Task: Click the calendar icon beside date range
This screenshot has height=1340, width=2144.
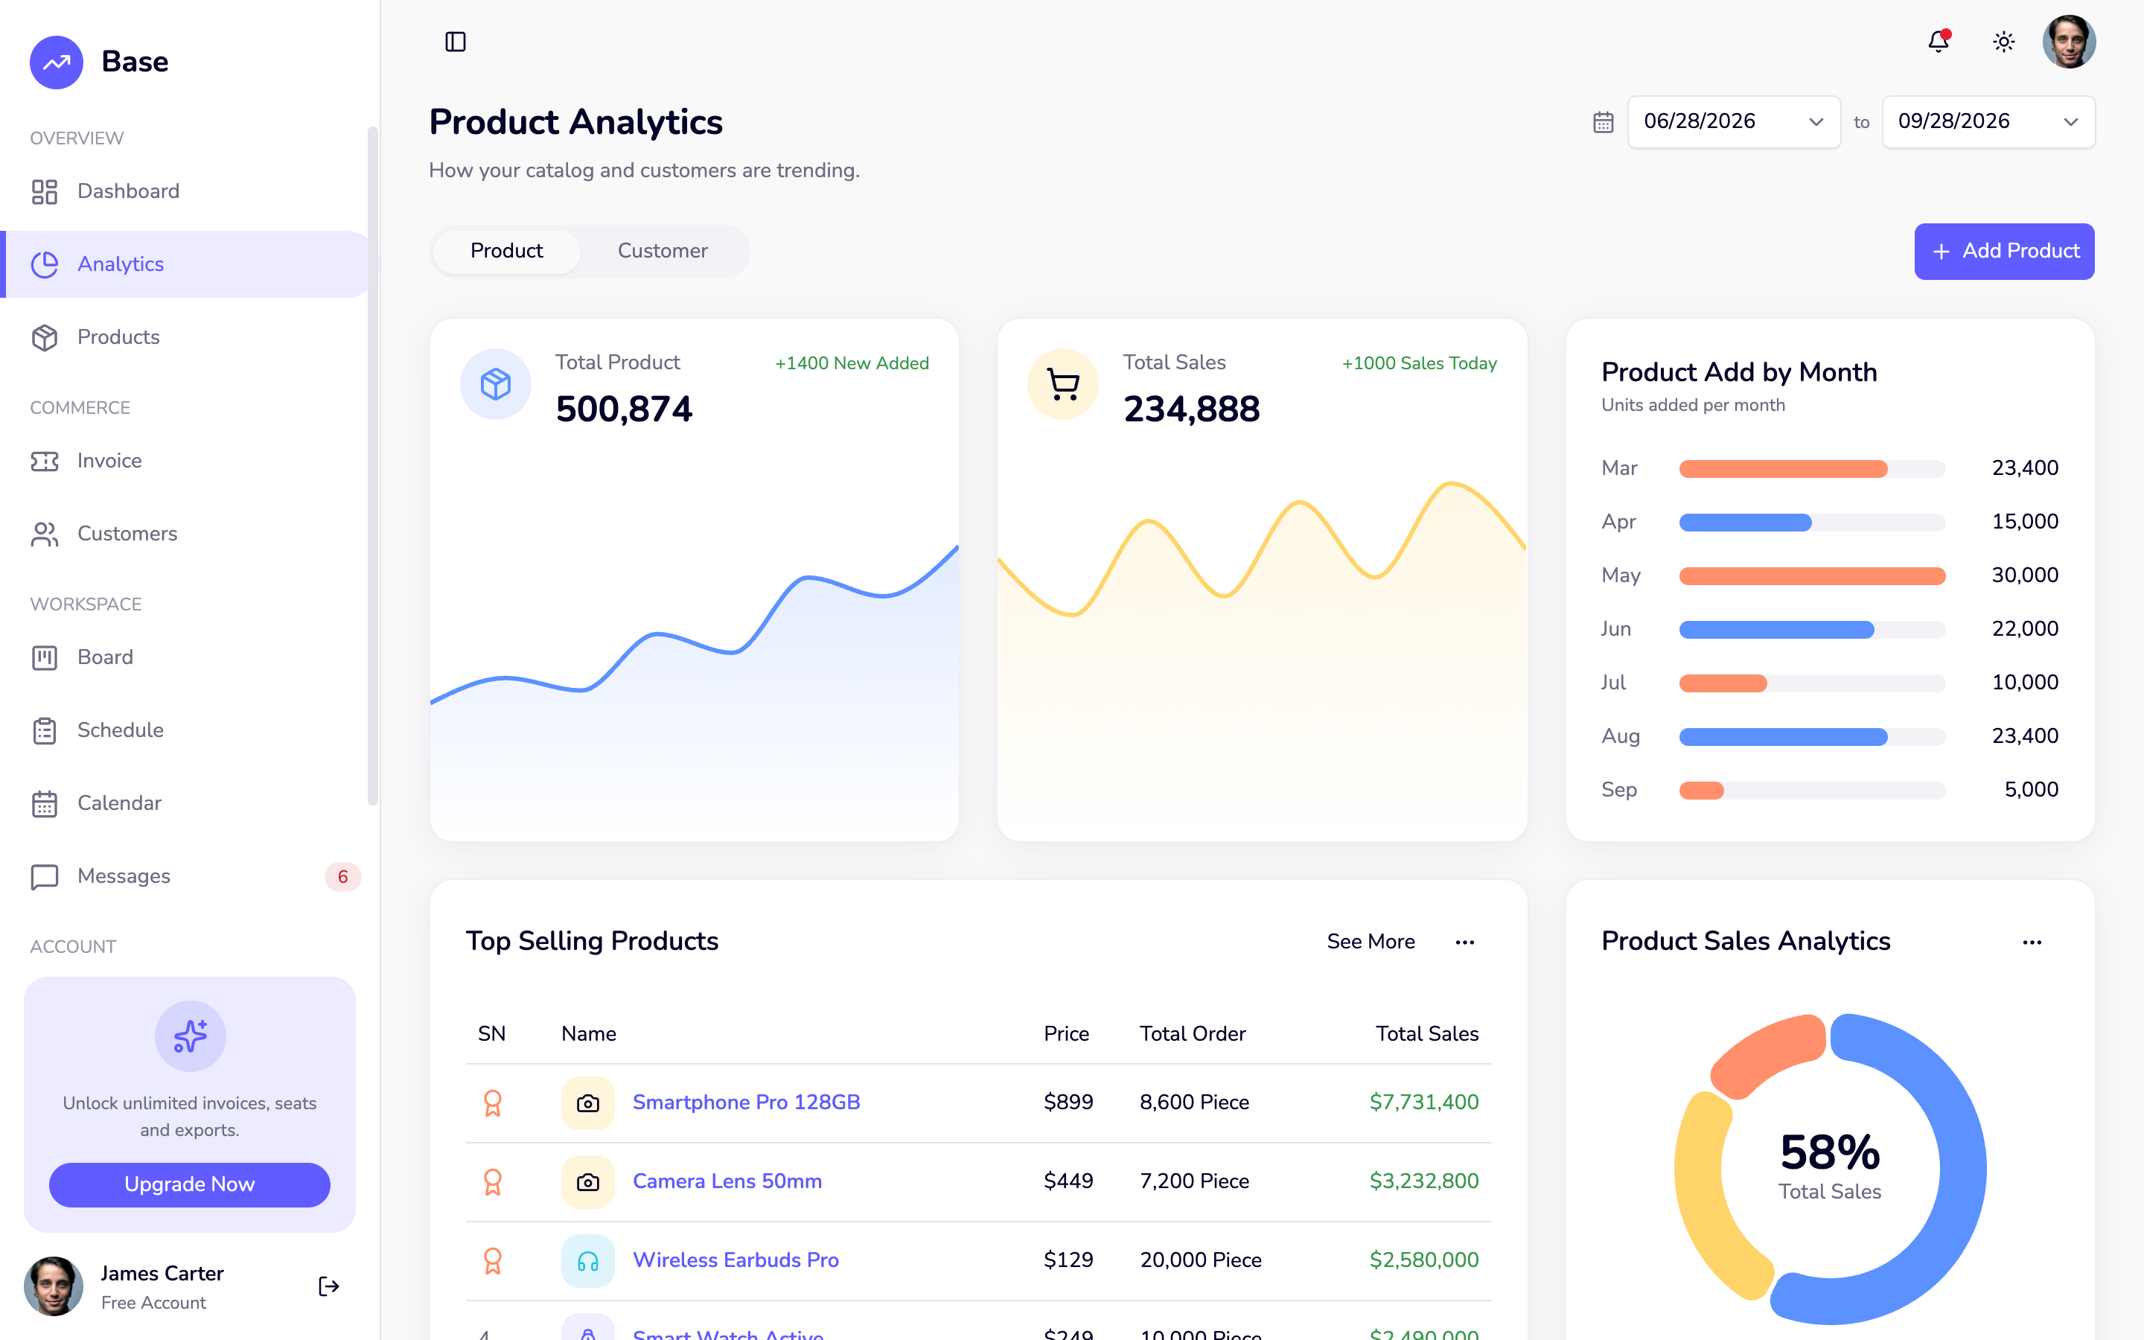Action: click(x=1604, y=122)
